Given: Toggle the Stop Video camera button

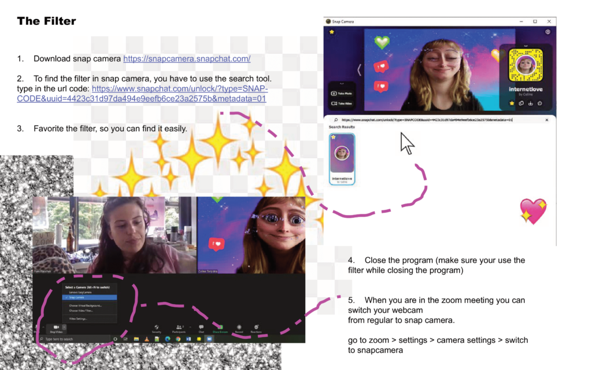Looking at the screenshot, I should [x=55, y=327].
